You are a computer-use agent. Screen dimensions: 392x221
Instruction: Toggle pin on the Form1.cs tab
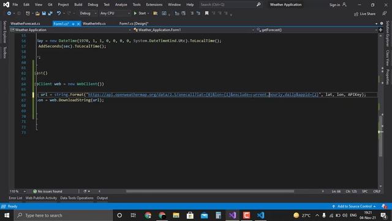coord(73,24)
